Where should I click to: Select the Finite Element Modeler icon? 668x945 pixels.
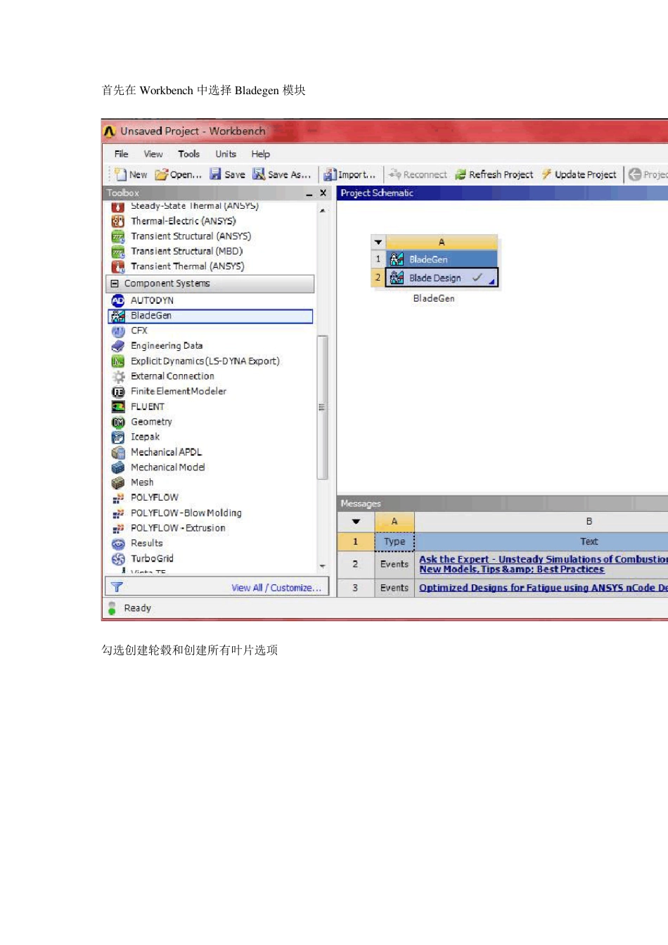click(118, 392)
